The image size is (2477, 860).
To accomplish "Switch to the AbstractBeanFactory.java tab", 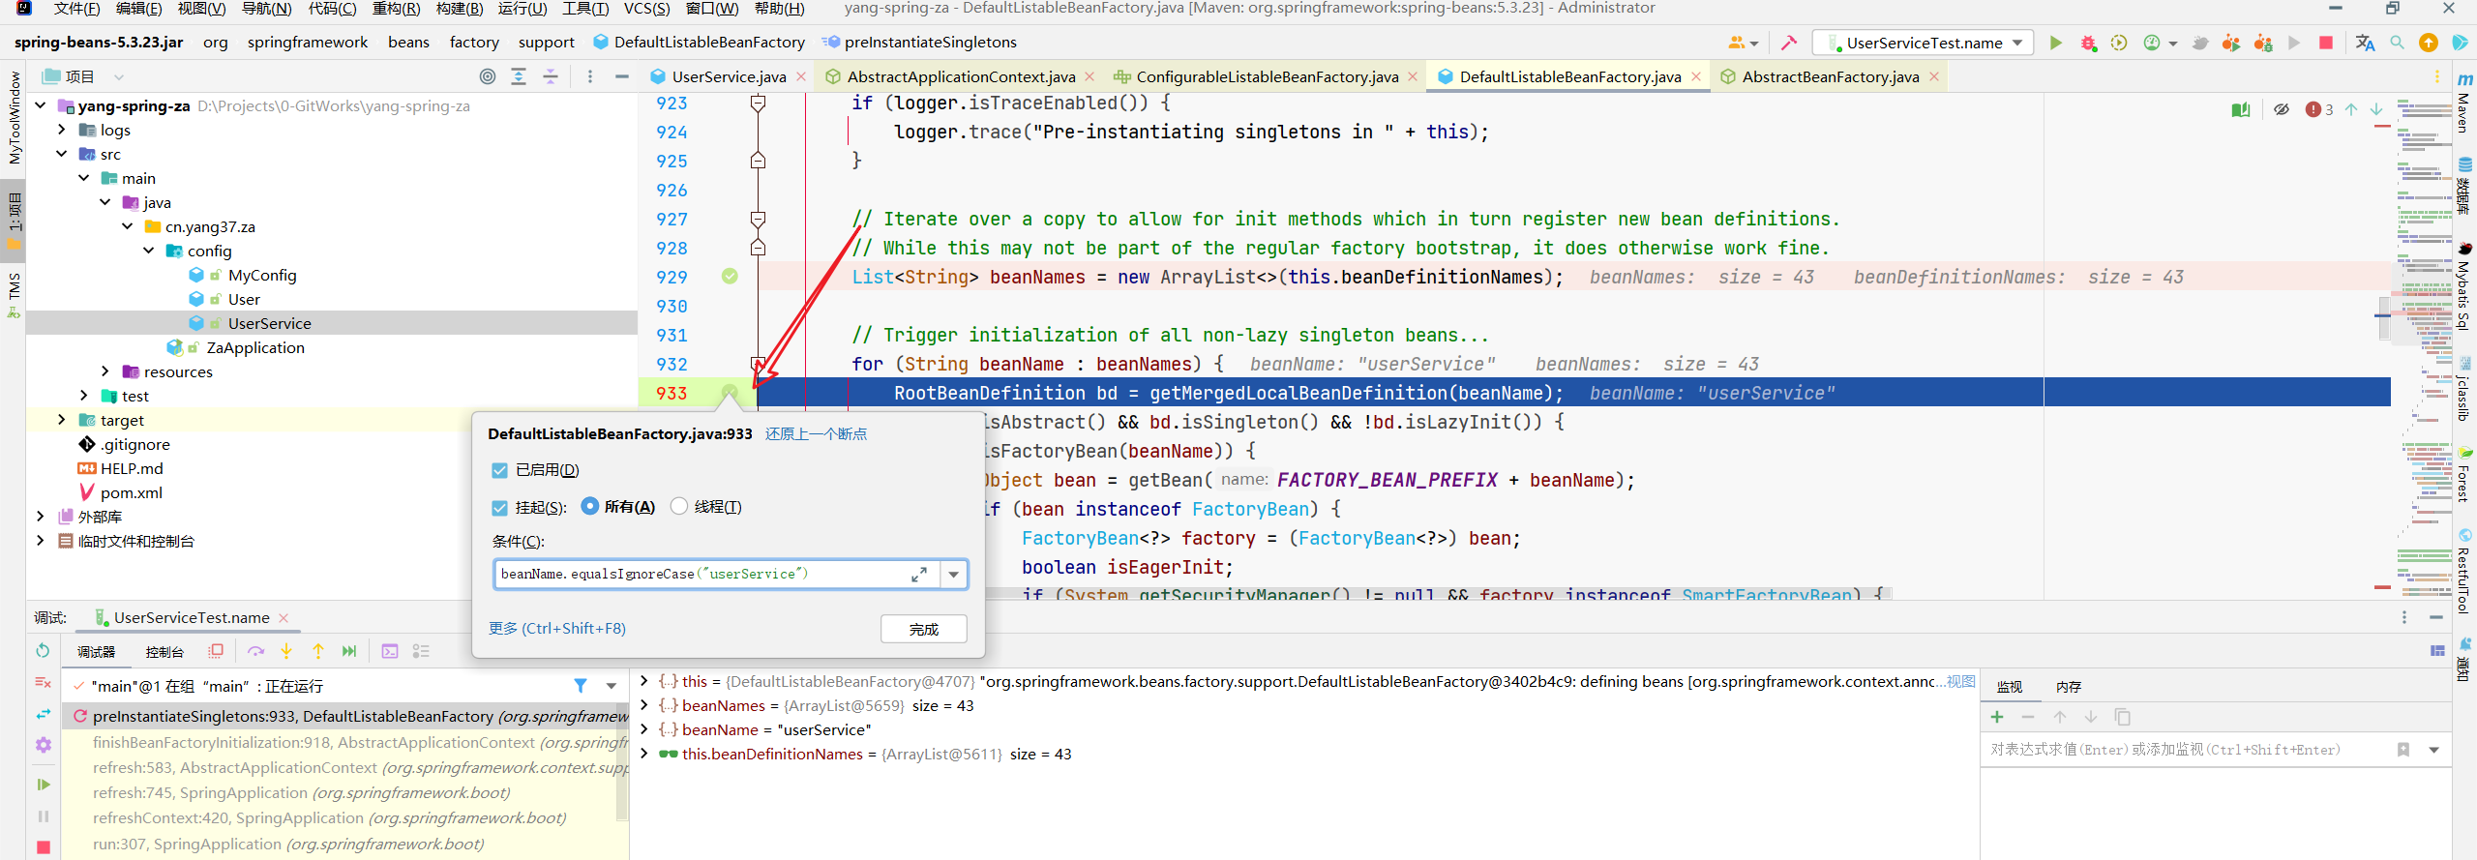I will (x=1830, y=76).
